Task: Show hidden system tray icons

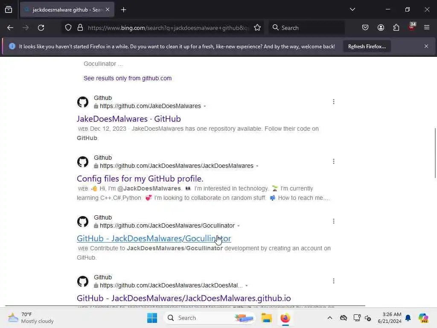Action: [330, 318]
